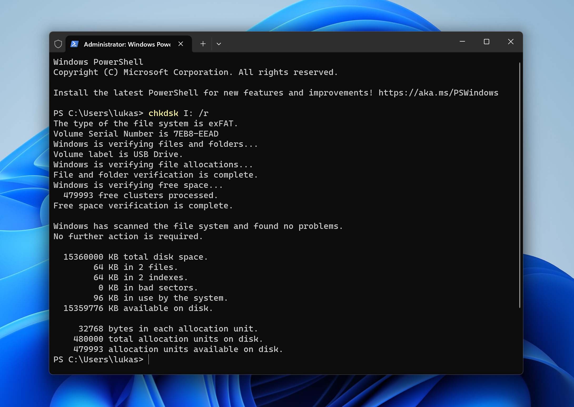Click the 'Windows PowerShell' header line
The height and width of the screenshot is (407, 574).
(98, 62)
